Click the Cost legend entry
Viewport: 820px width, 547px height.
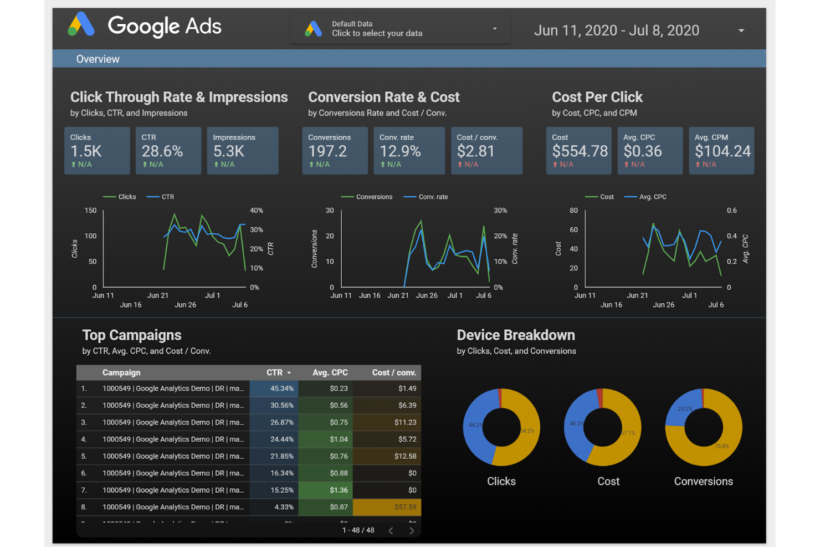tap(599, 197)
